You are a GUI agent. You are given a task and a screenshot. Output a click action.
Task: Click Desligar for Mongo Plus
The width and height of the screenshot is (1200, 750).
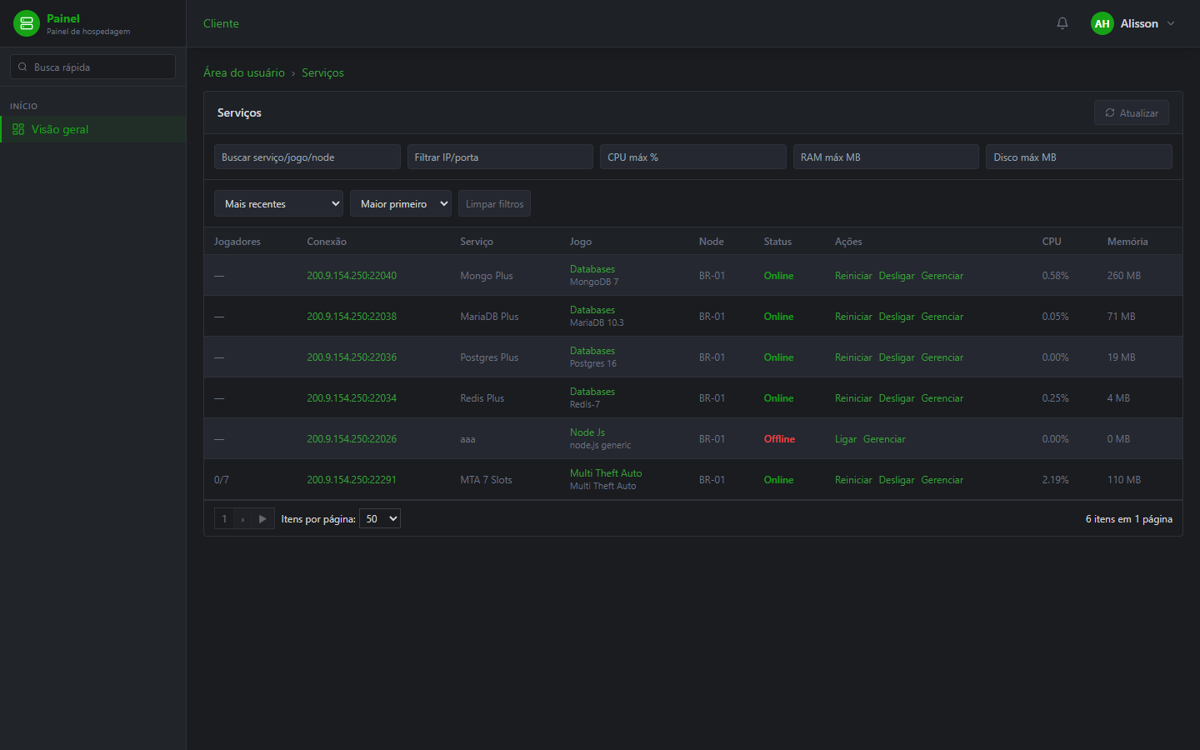pos(897,275)
